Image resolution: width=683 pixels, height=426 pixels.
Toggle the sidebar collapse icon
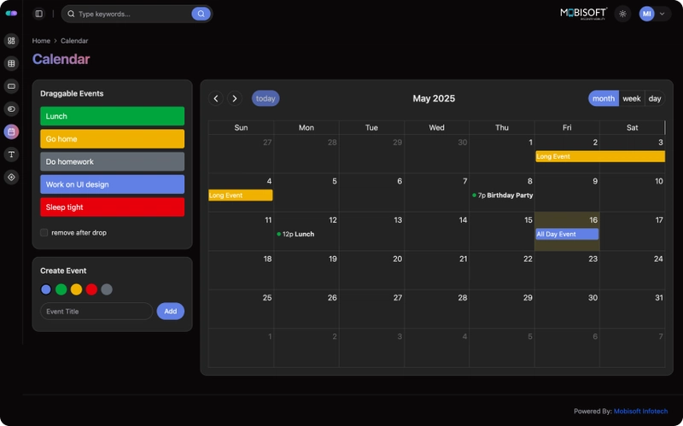[39, 14]
